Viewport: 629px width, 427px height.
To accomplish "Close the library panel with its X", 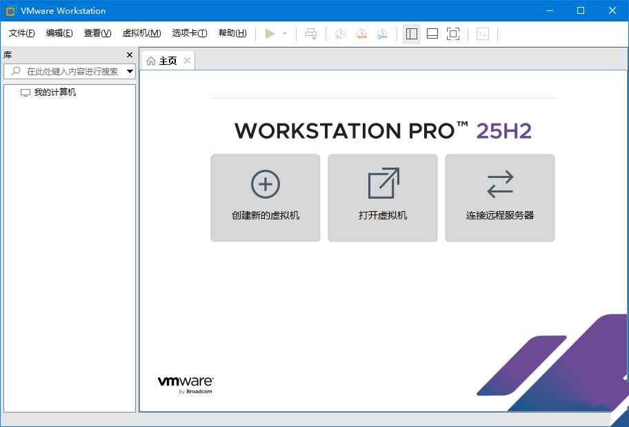I will (128, 54).
